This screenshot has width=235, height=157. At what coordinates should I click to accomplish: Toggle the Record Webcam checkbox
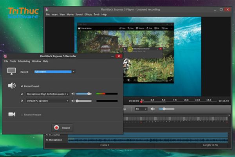point(22,115)
